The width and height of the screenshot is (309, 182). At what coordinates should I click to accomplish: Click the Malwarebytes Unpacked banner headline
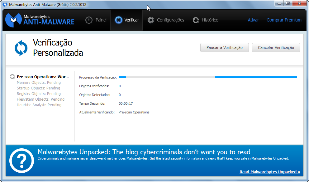144,152
